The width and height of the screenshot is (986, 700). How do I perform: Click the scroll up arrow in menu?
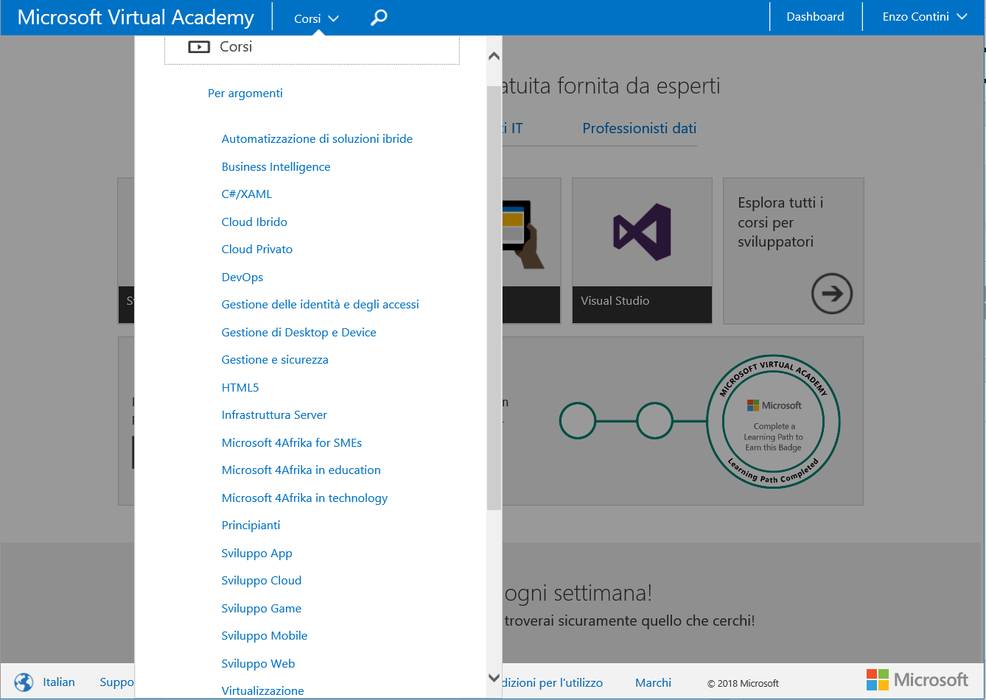pyautogui.click(x=494, y=57)
